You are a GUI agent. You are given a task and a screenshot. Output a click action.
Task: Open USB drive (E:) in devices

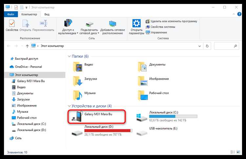[x=142, y=132]
